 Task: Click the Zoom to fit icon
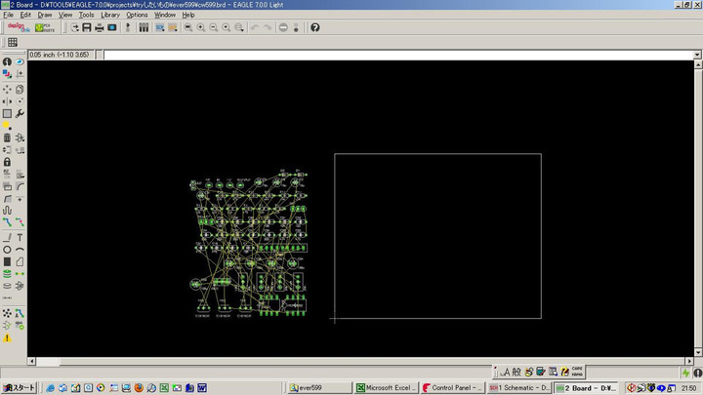pyautogui.click(x=187, y=27)
